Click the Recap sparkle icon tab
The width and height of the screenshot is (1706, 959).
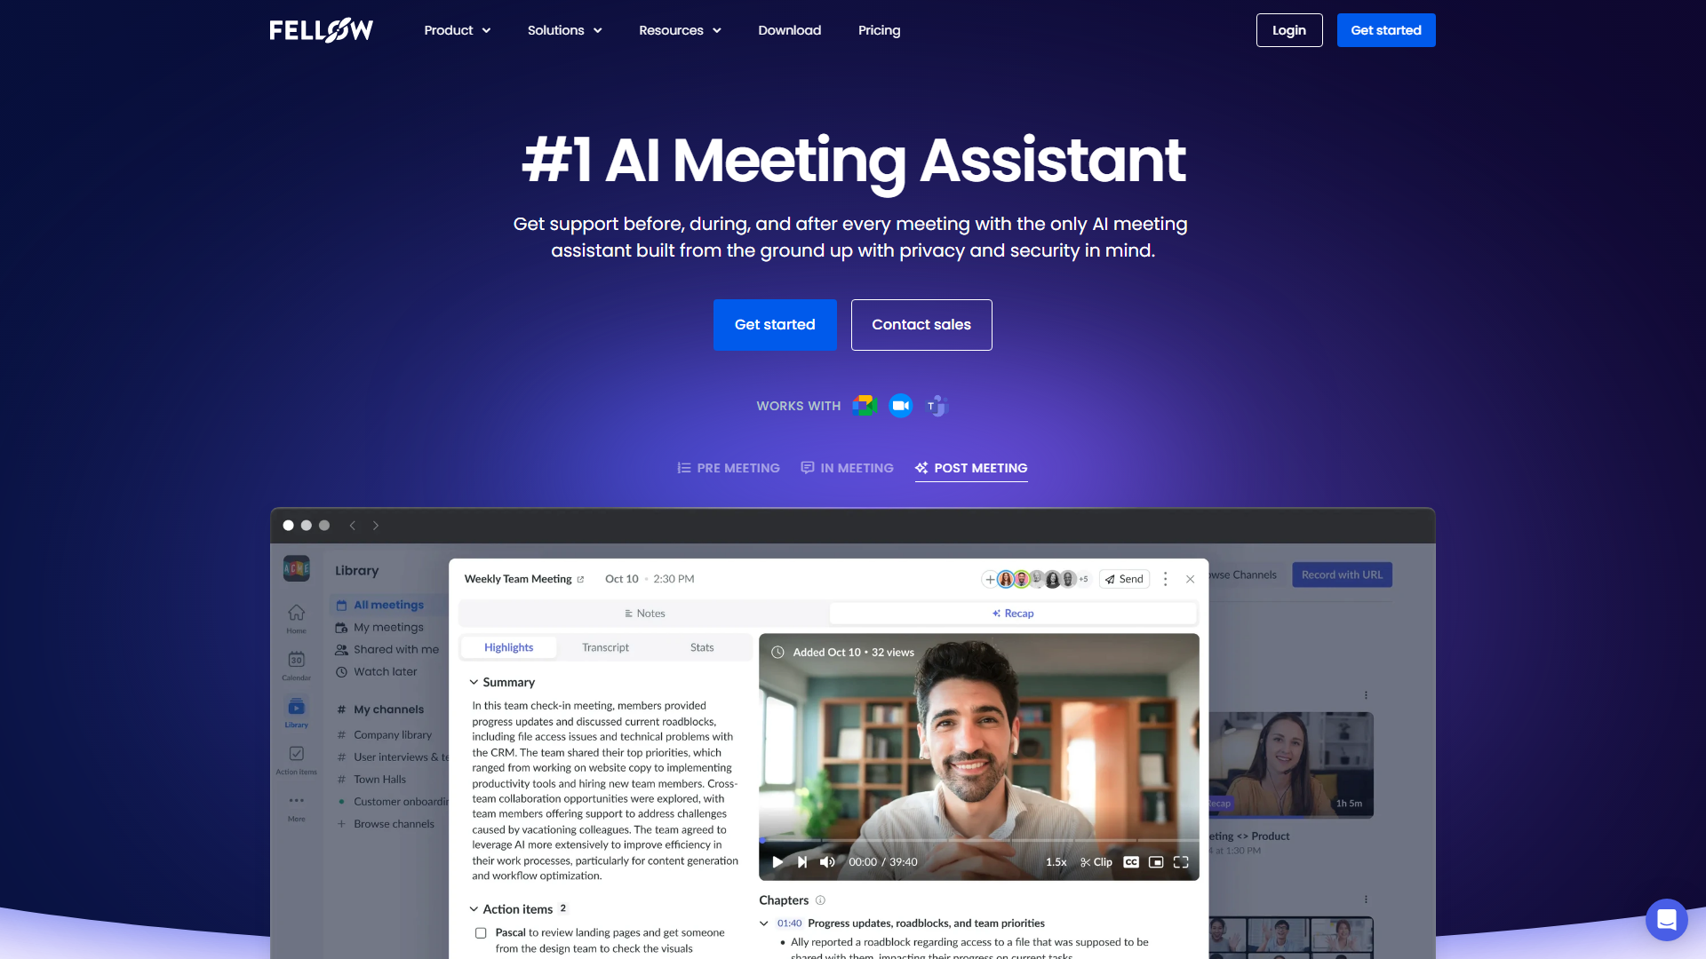click(x=1011, y=613)
